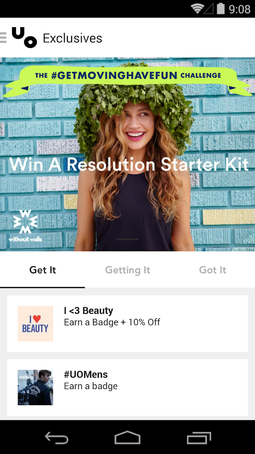
Task: Open the #UOMens badge card
Action: (x=127, y=387)
